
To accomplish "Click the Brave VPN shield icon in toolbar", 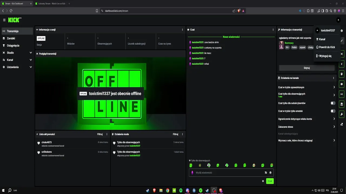I will (335, 11).
